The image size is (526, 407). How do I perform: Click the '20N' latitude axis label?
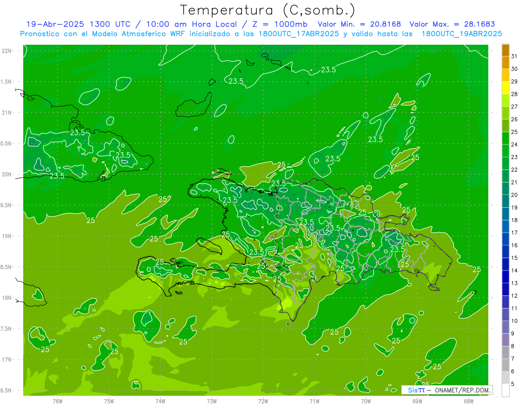6,174
